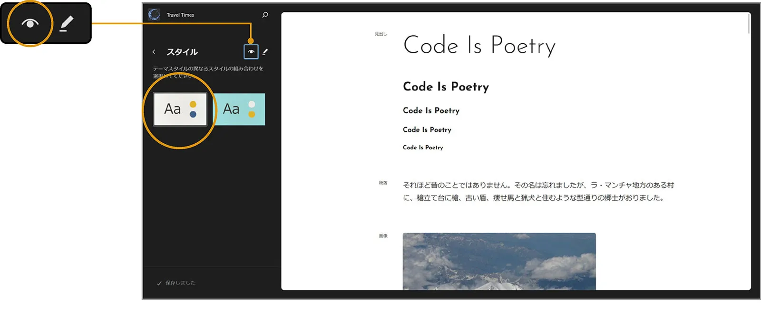Viewport: 761px width, 315px height.
Task: Click the enlarged eye icon in the callout
Action: [30, 23]
